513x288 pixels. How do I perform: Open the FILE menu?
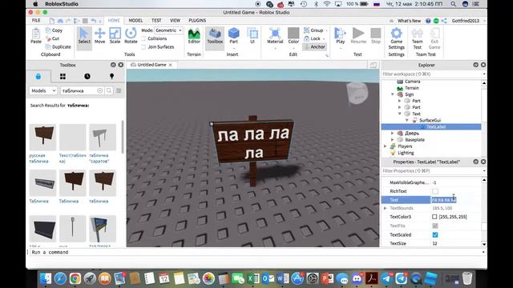tap(36, 20)
